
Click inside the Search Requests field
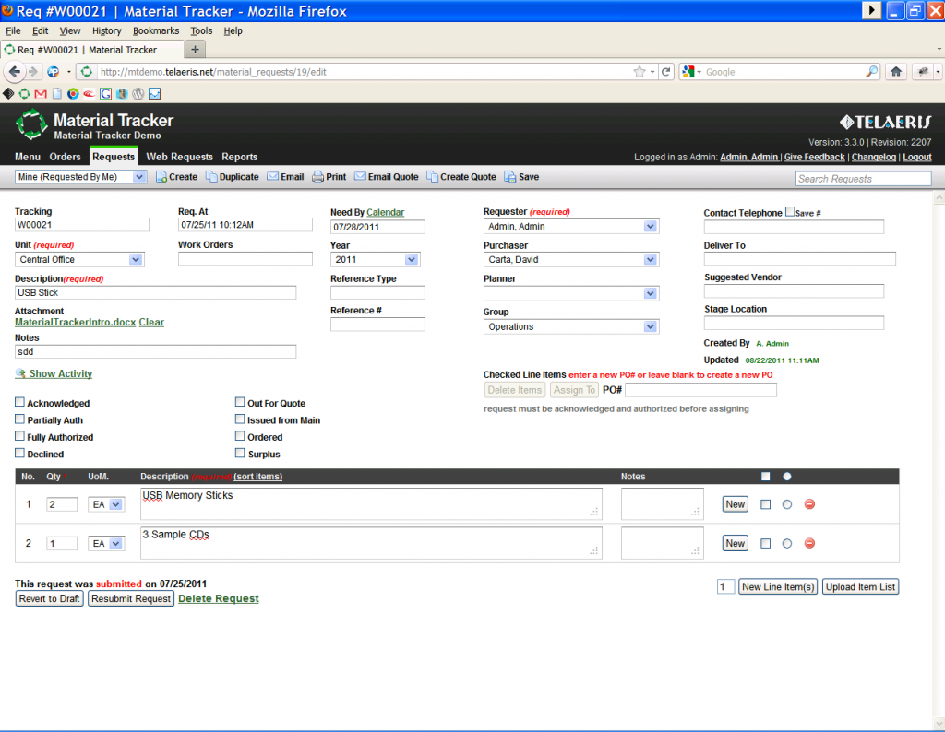coord(862,178)
